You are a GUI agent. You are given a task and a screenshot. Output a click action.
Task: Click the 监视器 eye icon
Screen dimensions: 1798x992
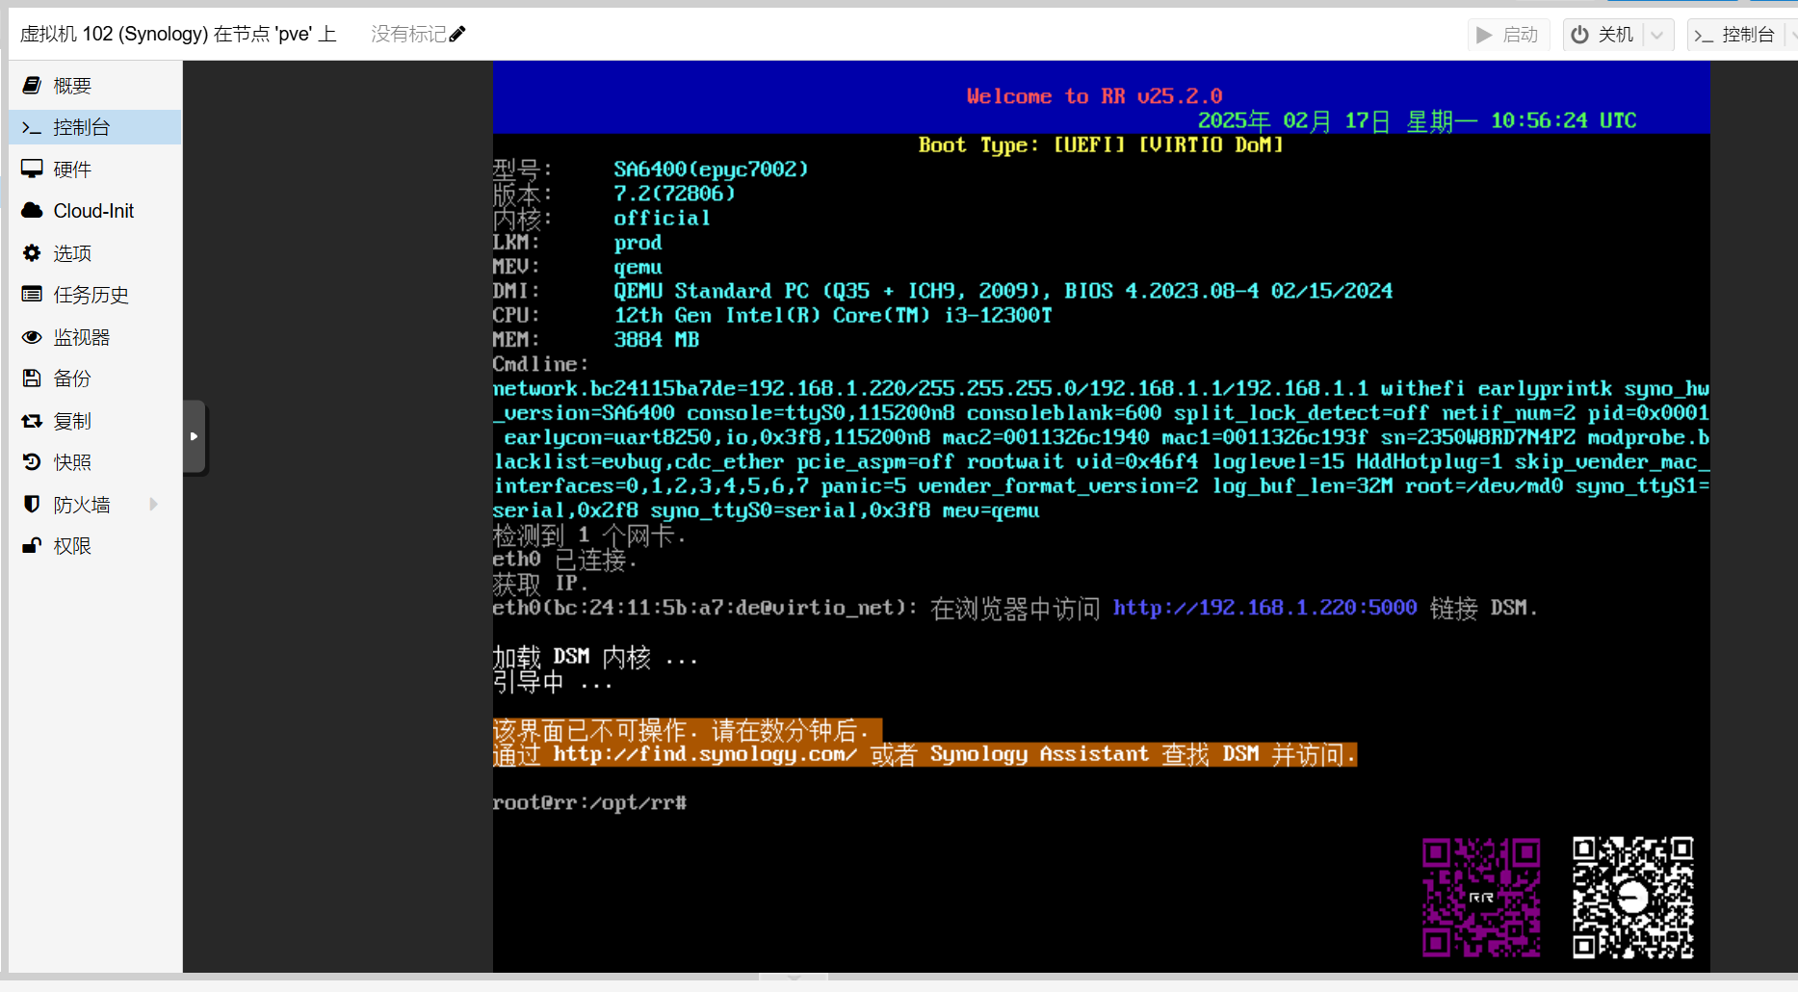32,337
